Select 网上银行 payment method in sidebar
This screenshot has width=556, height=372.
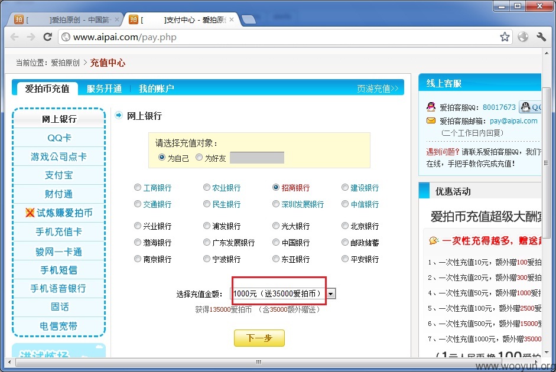click(x=59, y=119)
